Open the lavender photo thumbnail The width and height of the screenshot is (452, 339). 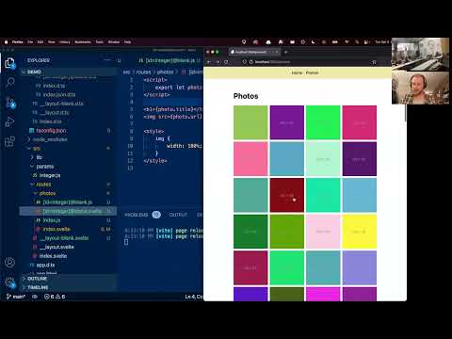coord(360,267)
